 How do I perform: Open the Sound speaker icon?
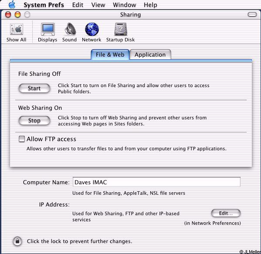click(x=70, y=29)
